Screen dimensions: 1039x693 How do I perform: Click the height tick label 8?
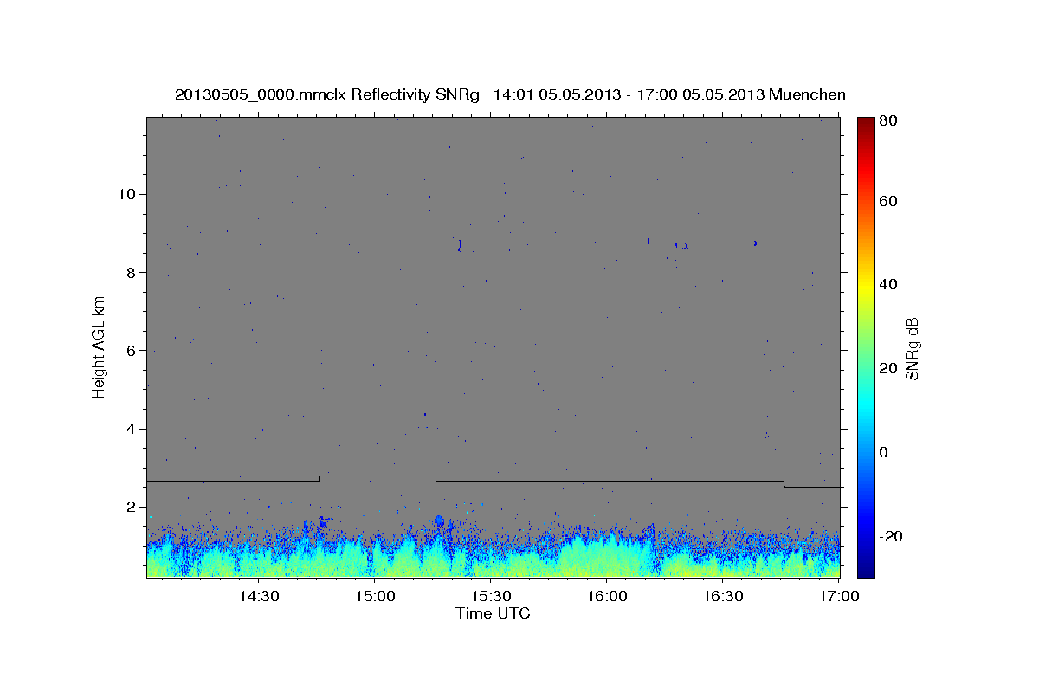point(132,272)
